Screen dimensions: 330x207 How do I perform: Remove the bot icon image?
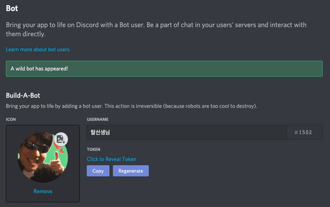coord(43,191)
